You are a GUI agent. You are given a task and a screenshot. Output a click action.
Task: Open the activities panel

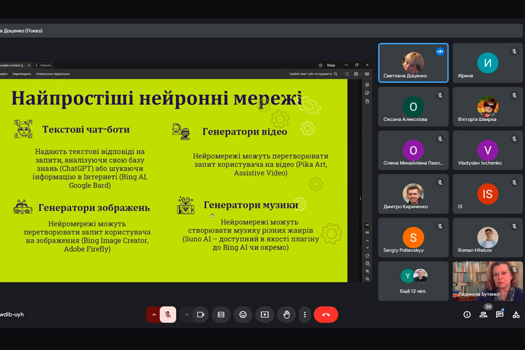(516, 314)
